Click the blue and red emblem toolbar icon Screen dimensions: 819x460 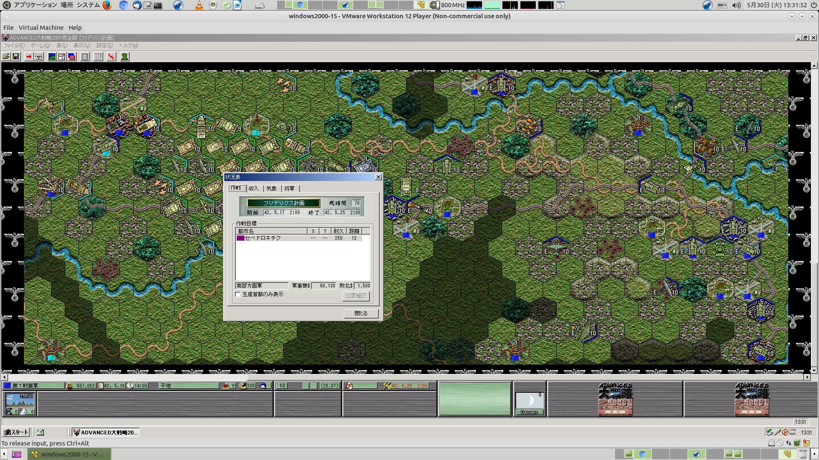[72, 57]
